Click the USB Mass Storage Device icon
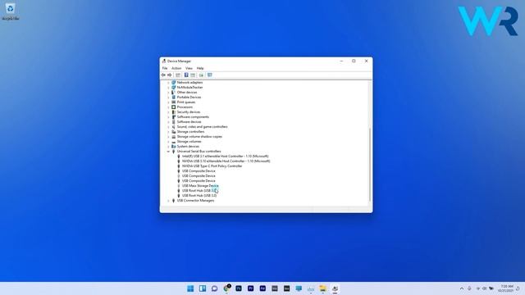The height and width of the screenshot is (295, 525). (x=179, y=186)
